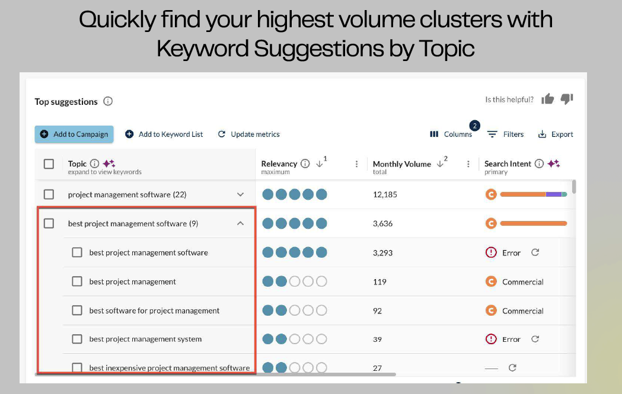Screen dimensions: 622x394
Task: Sort by the Monthly Volume column header
Action: pyautogui.click(x=401, y=164)
